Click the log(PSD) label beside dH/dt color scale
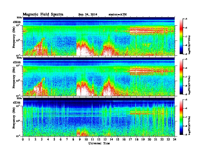This screenshot has height=160, width=208. [x=190, y=45]
